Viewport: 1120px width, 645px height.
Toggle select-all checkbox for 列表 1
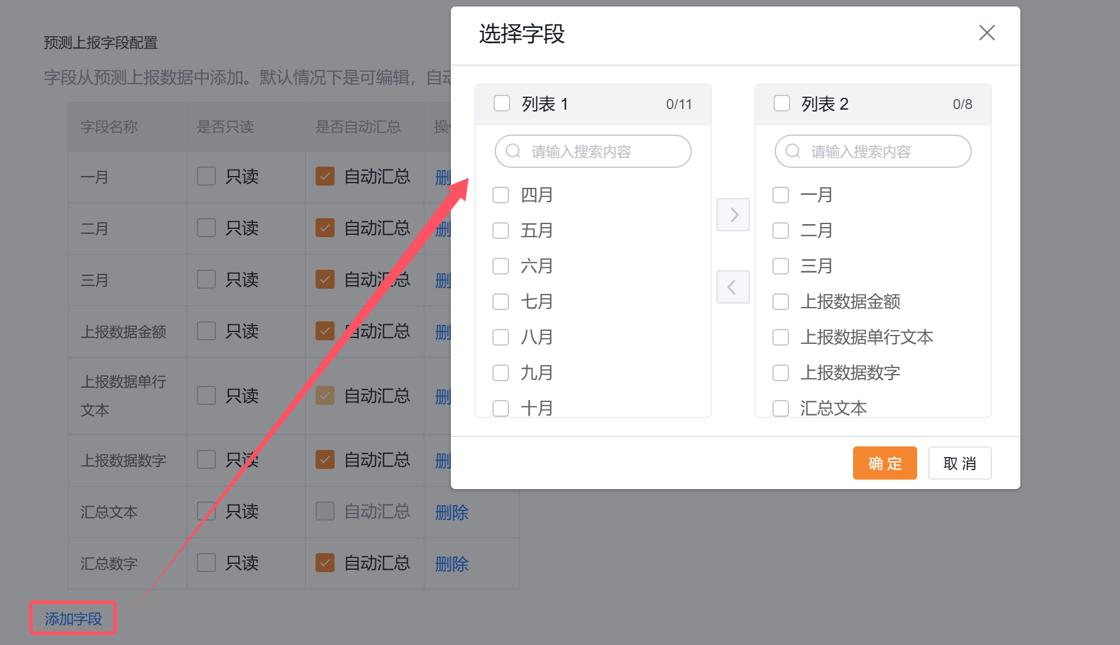pyautogui.click(x=502, y=104)
